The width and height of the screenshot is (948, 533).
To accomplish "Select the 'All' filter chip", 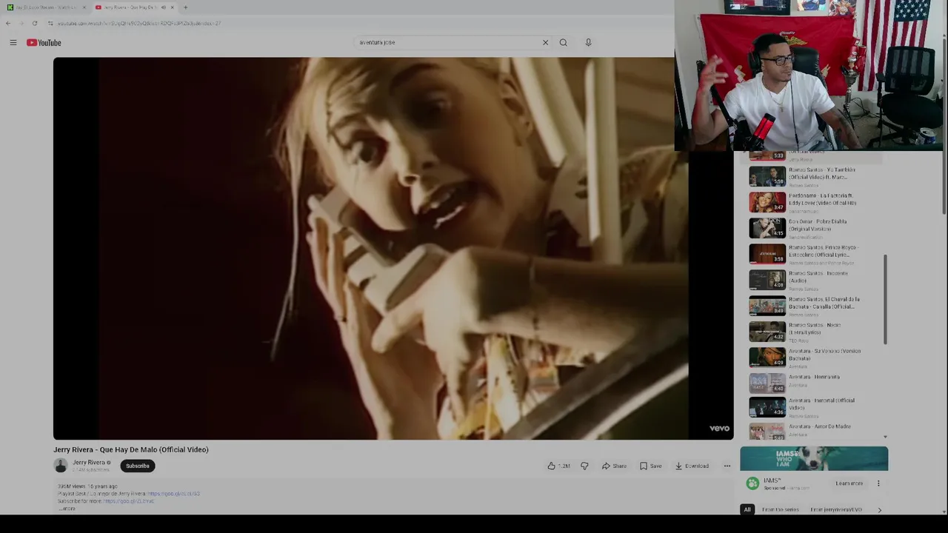I will point(747,509).
